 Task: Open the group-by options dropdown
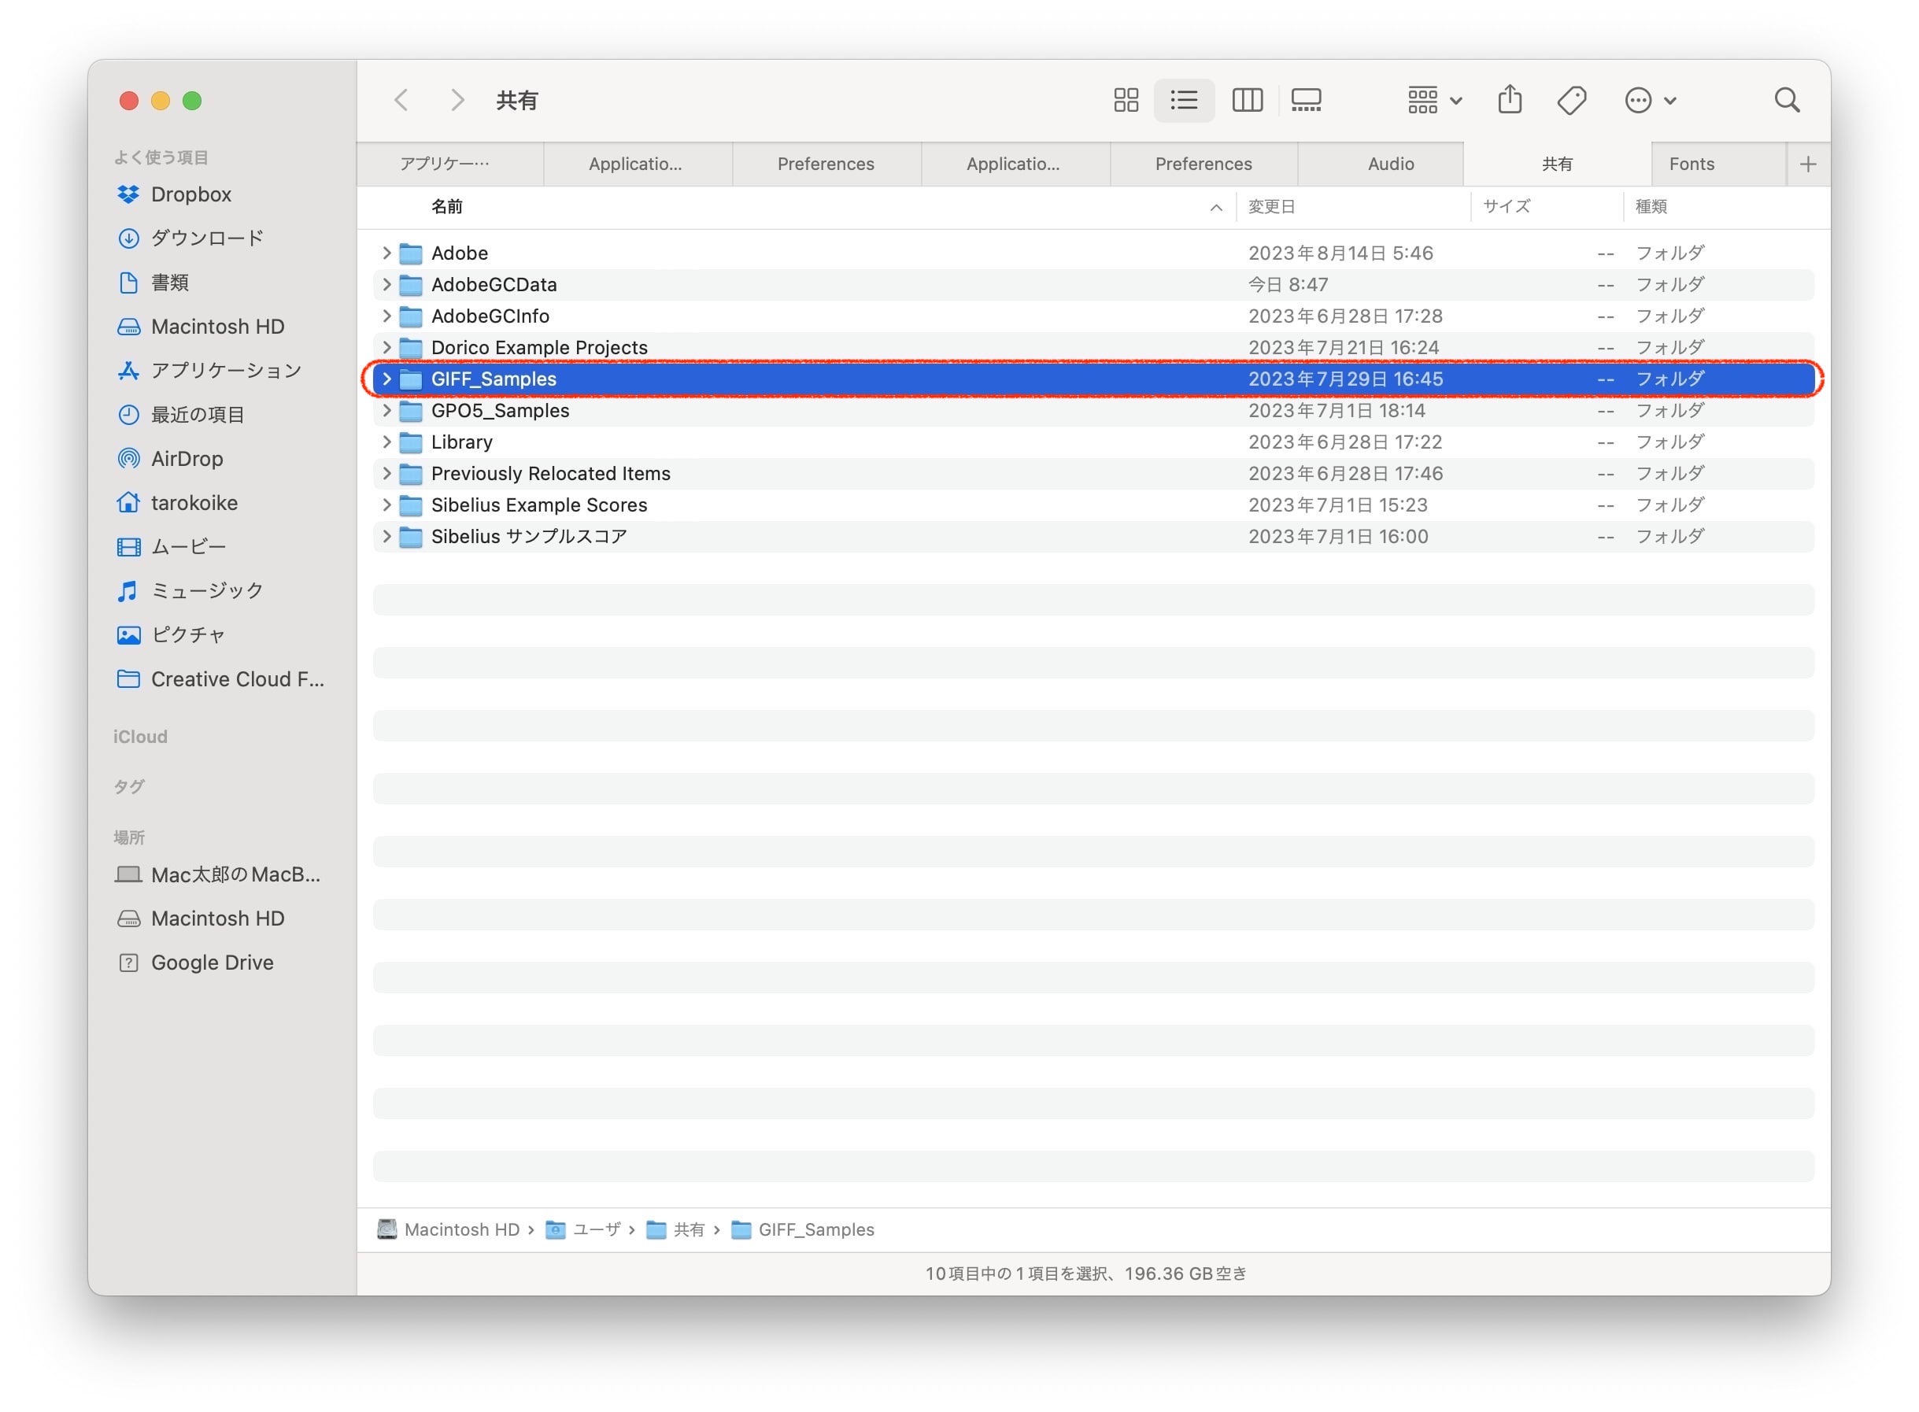click(x=1434, y=100)
